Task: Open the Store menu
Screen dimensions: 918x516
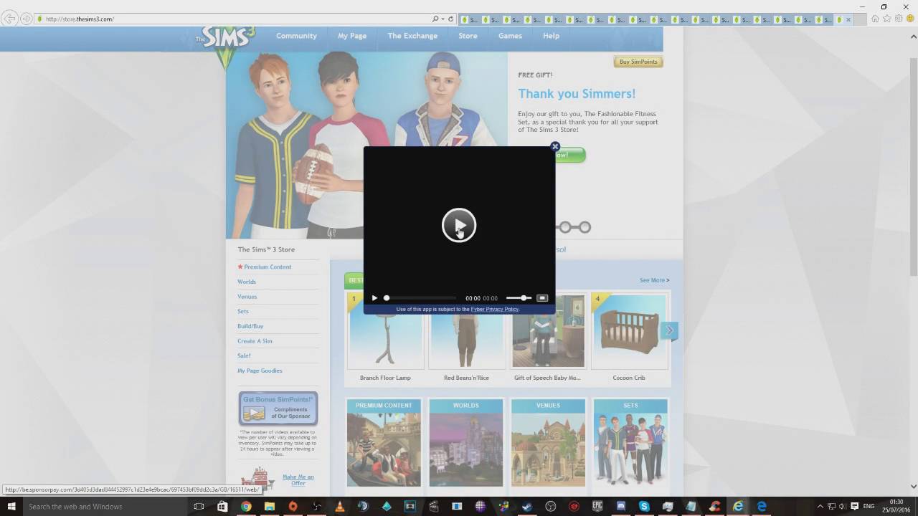Action: point(468,36)
